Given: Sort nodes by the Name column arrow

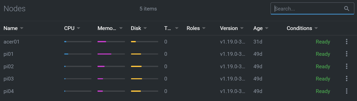Looking at the screenshot, I should [x=22, y=28].
